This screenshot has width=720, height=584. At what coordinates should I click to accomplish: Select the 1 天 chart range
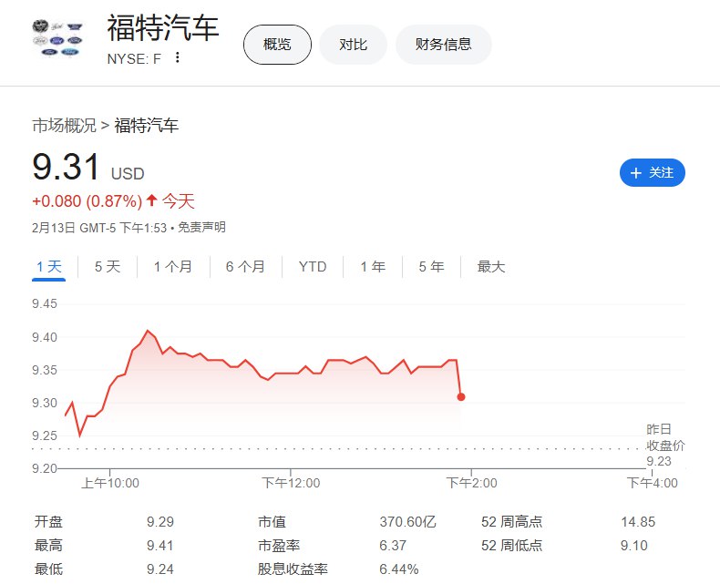pyautogui.click(x=48, y=267)
